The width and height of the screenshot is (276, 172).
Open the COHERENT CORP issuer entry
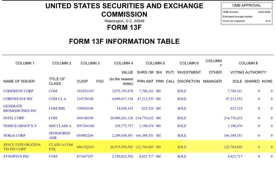(18, 91)
